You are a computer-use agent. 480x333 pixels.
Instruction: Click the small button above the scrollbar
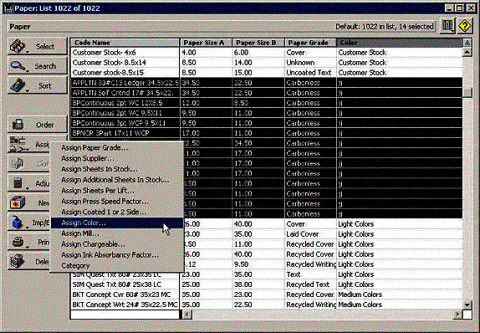(x=467, y=43)
